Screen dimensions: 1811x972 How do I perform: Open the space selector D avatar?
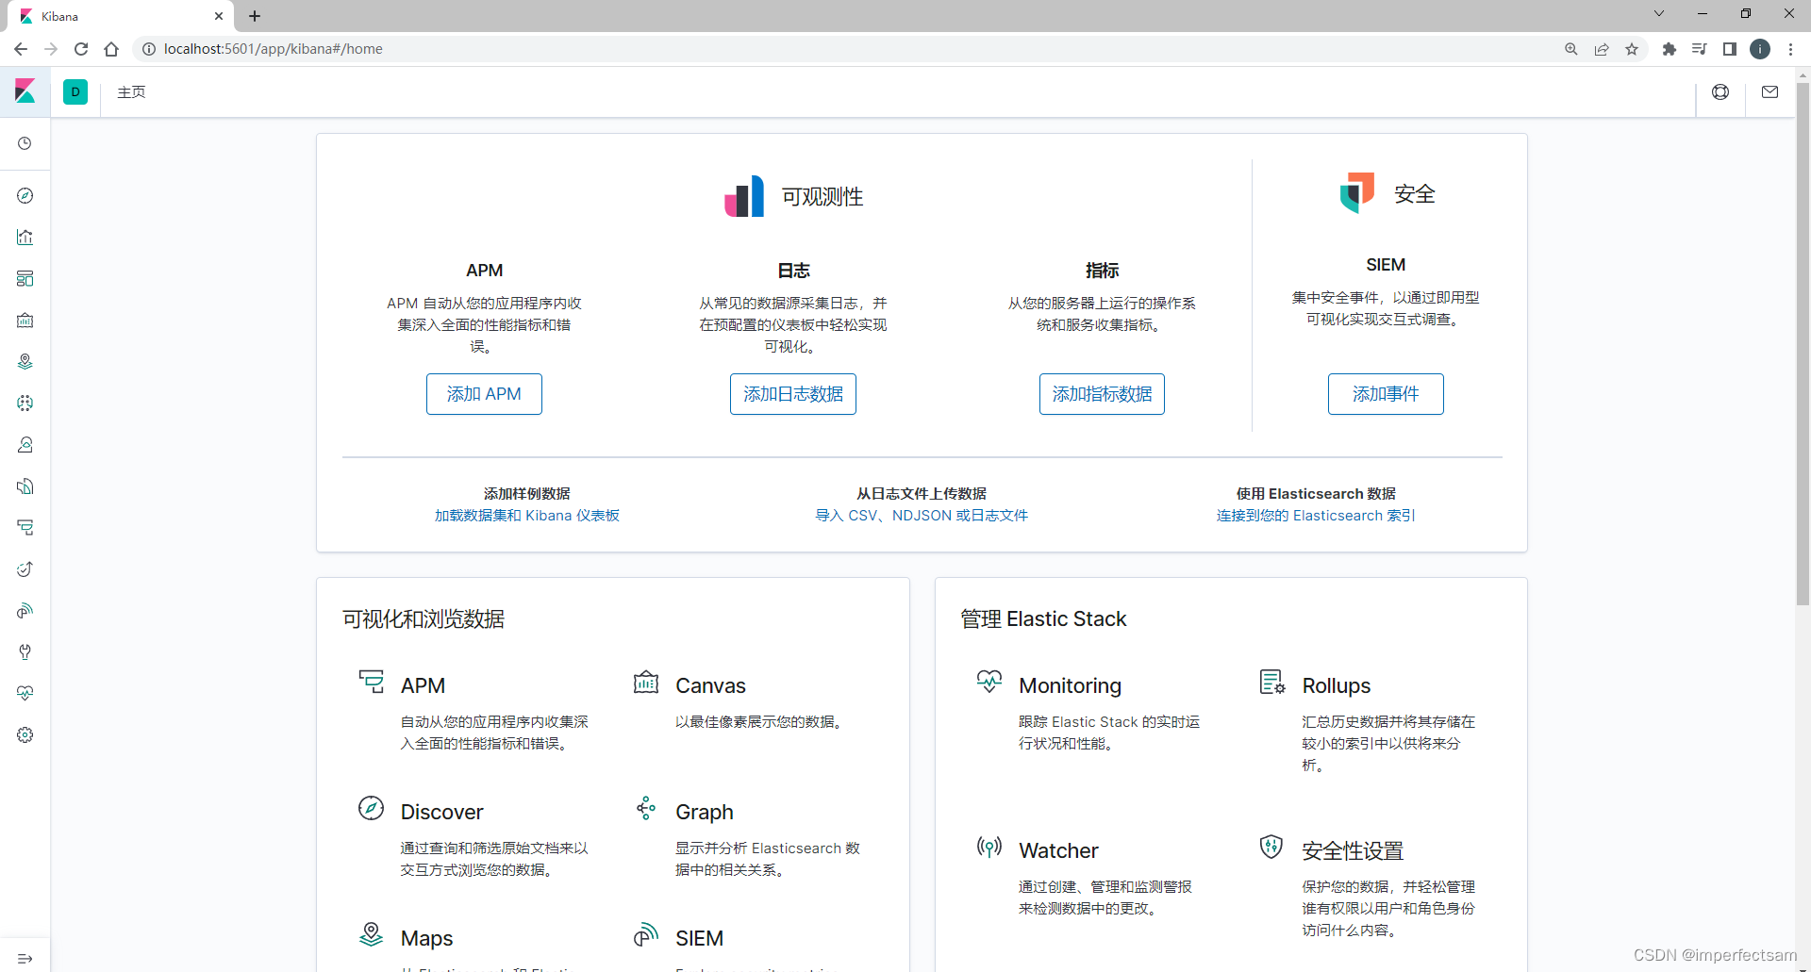click(x=75, y=91)
